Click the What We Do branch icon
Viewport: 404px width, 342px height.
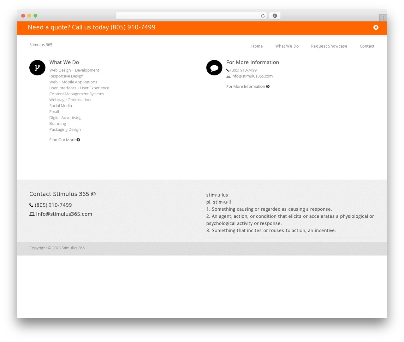pyautogui.click(x=37, y=68)
